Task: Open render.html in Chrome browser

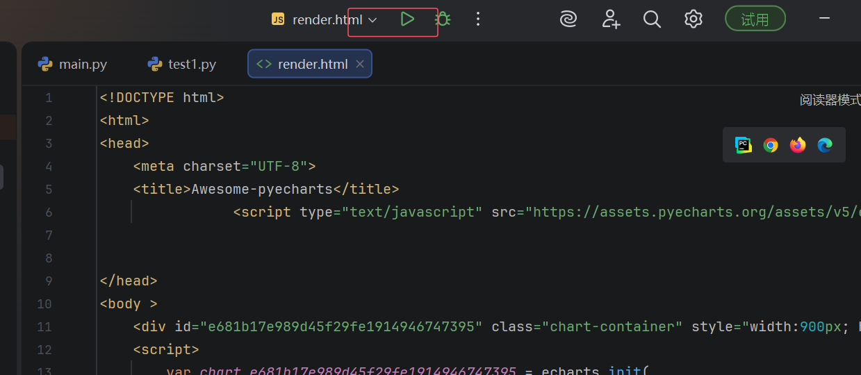Action: [771, 145]
